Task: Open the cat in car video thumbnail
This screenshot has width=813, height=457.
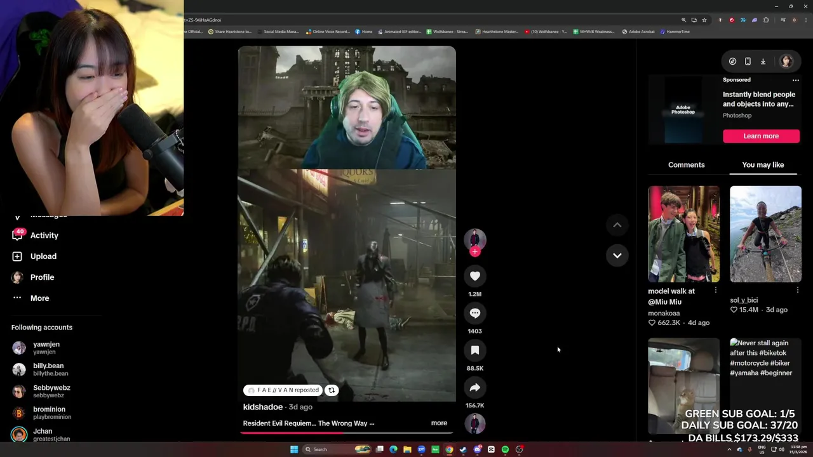Action: [683, 386]
